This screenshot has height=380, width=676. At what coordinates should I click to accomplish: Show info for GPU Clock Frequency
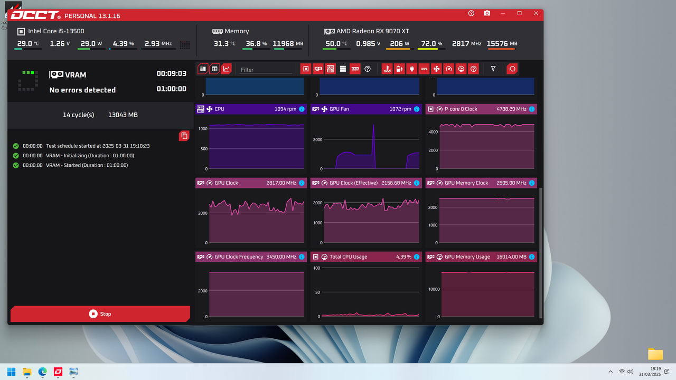(302, 257)
